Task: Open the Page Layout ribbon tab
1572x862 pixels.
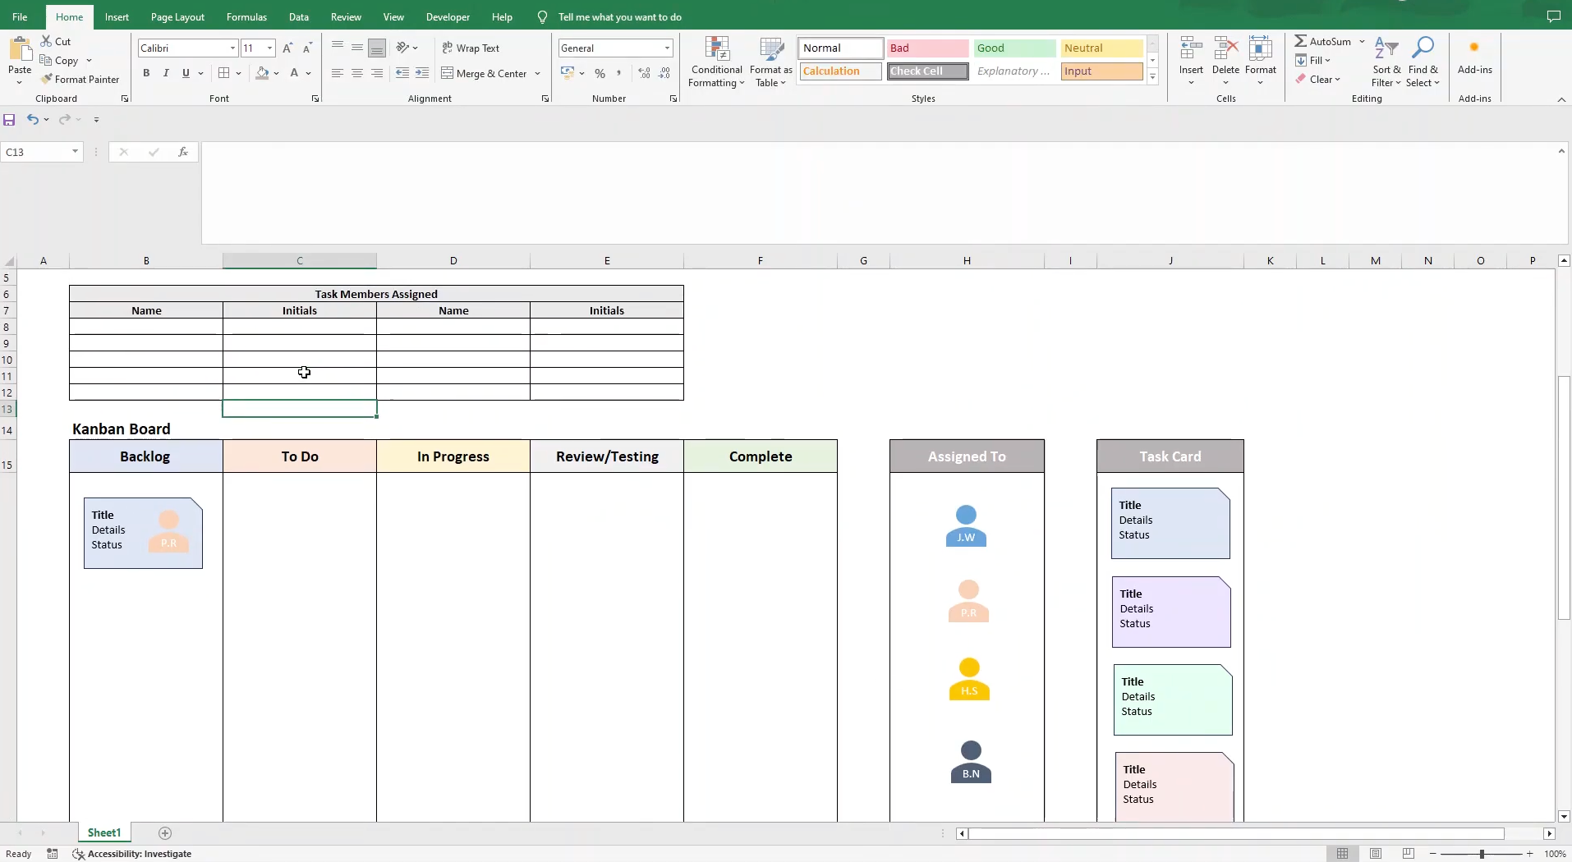Action: (177, 17)
